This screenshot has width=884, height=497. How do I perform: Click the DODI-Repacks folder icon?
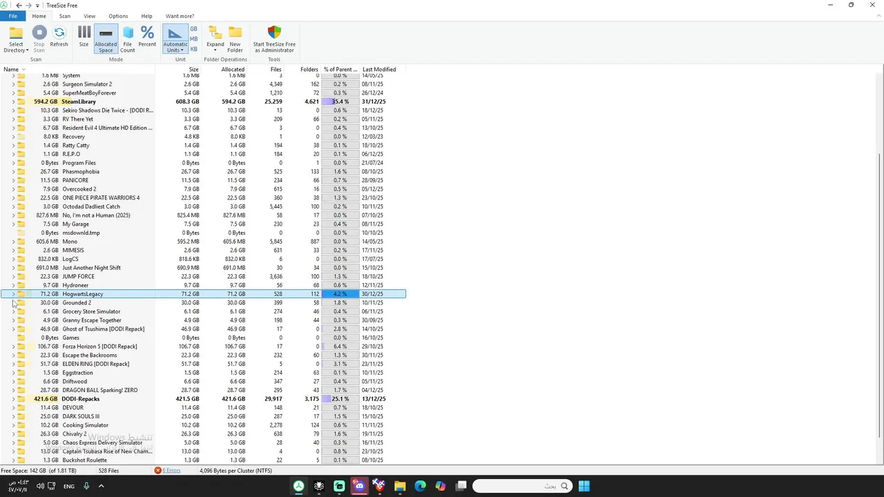coord(21,399)
